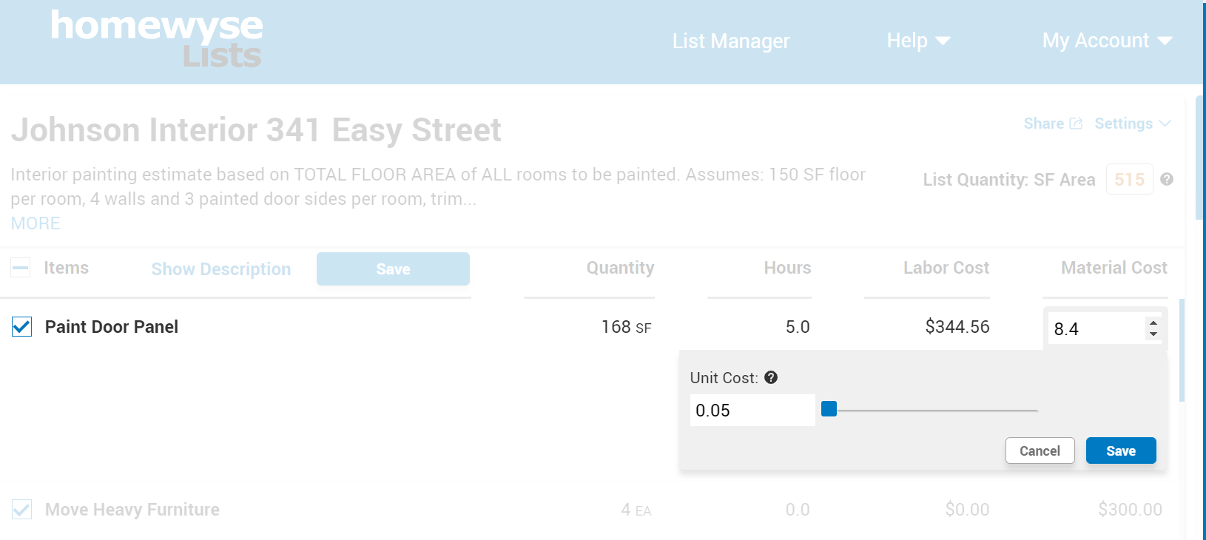Go to List Manager
The image size is (1206, 540).
point(730,41)
